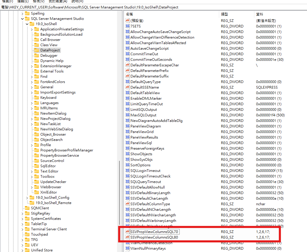Expand the Debugger tree node
Screen dimensions: 307x252
click(32, 56)
